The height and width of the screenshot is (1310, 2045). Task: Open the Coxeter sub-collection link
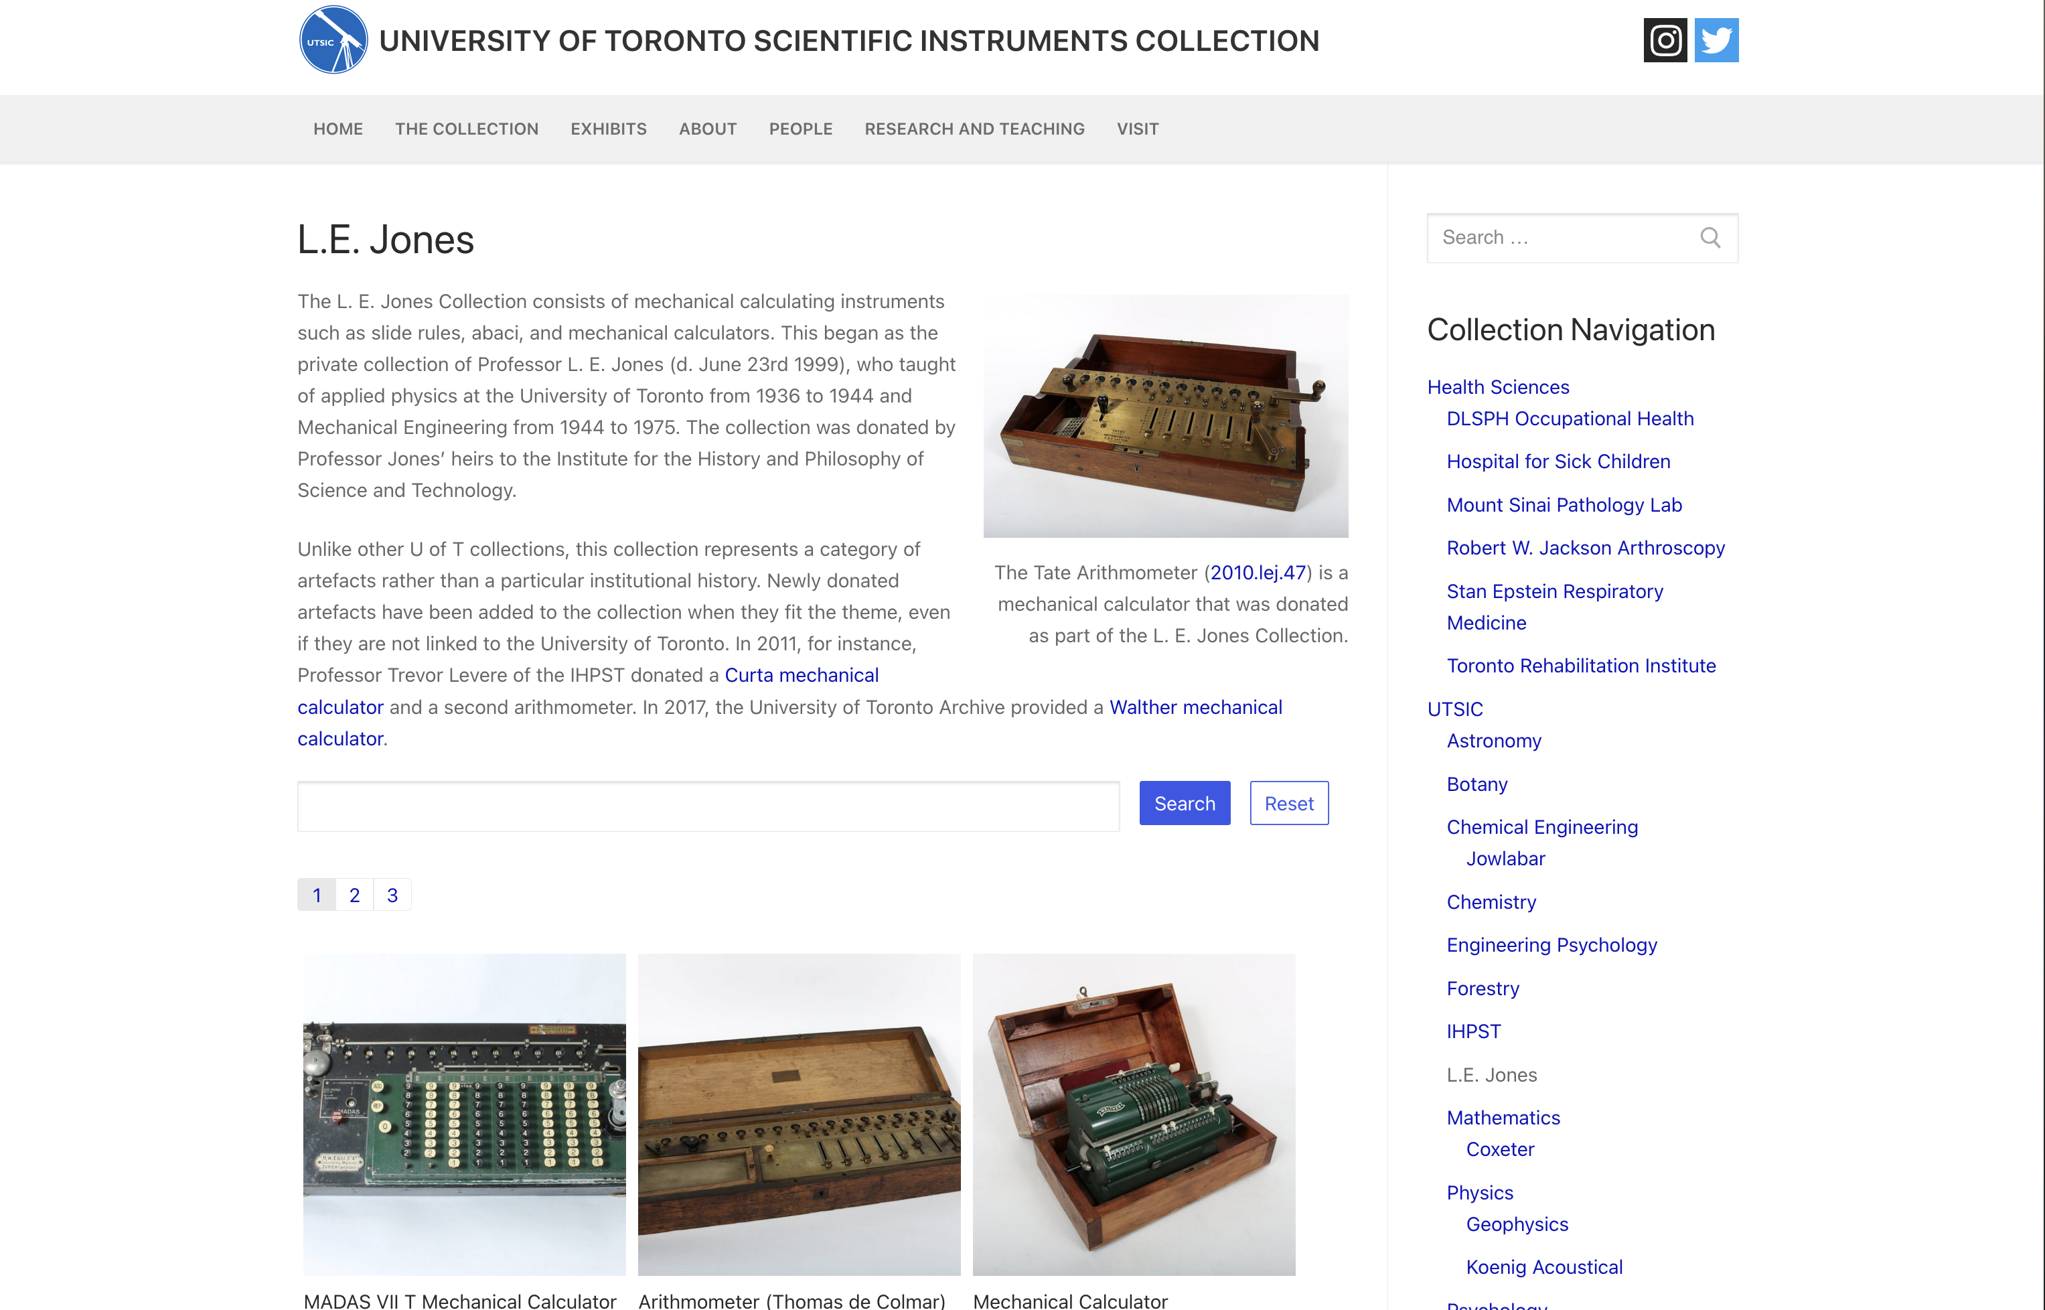point(1499,1150)
